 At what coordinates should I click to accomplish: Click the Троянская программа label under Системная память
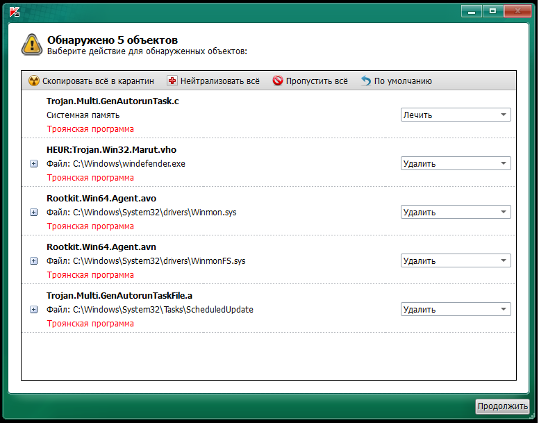90,129
